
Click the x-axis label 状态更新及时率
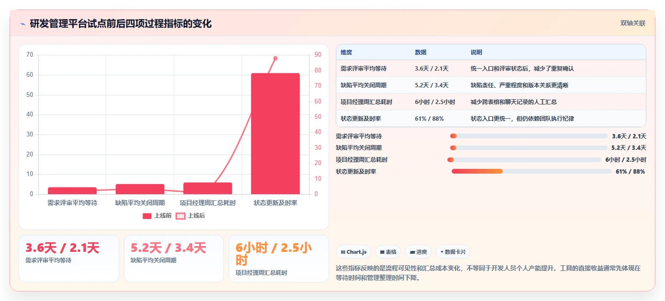[276, 203]
